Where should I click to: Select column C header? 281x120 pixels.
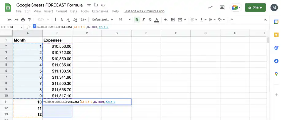(x=87, y=33)
